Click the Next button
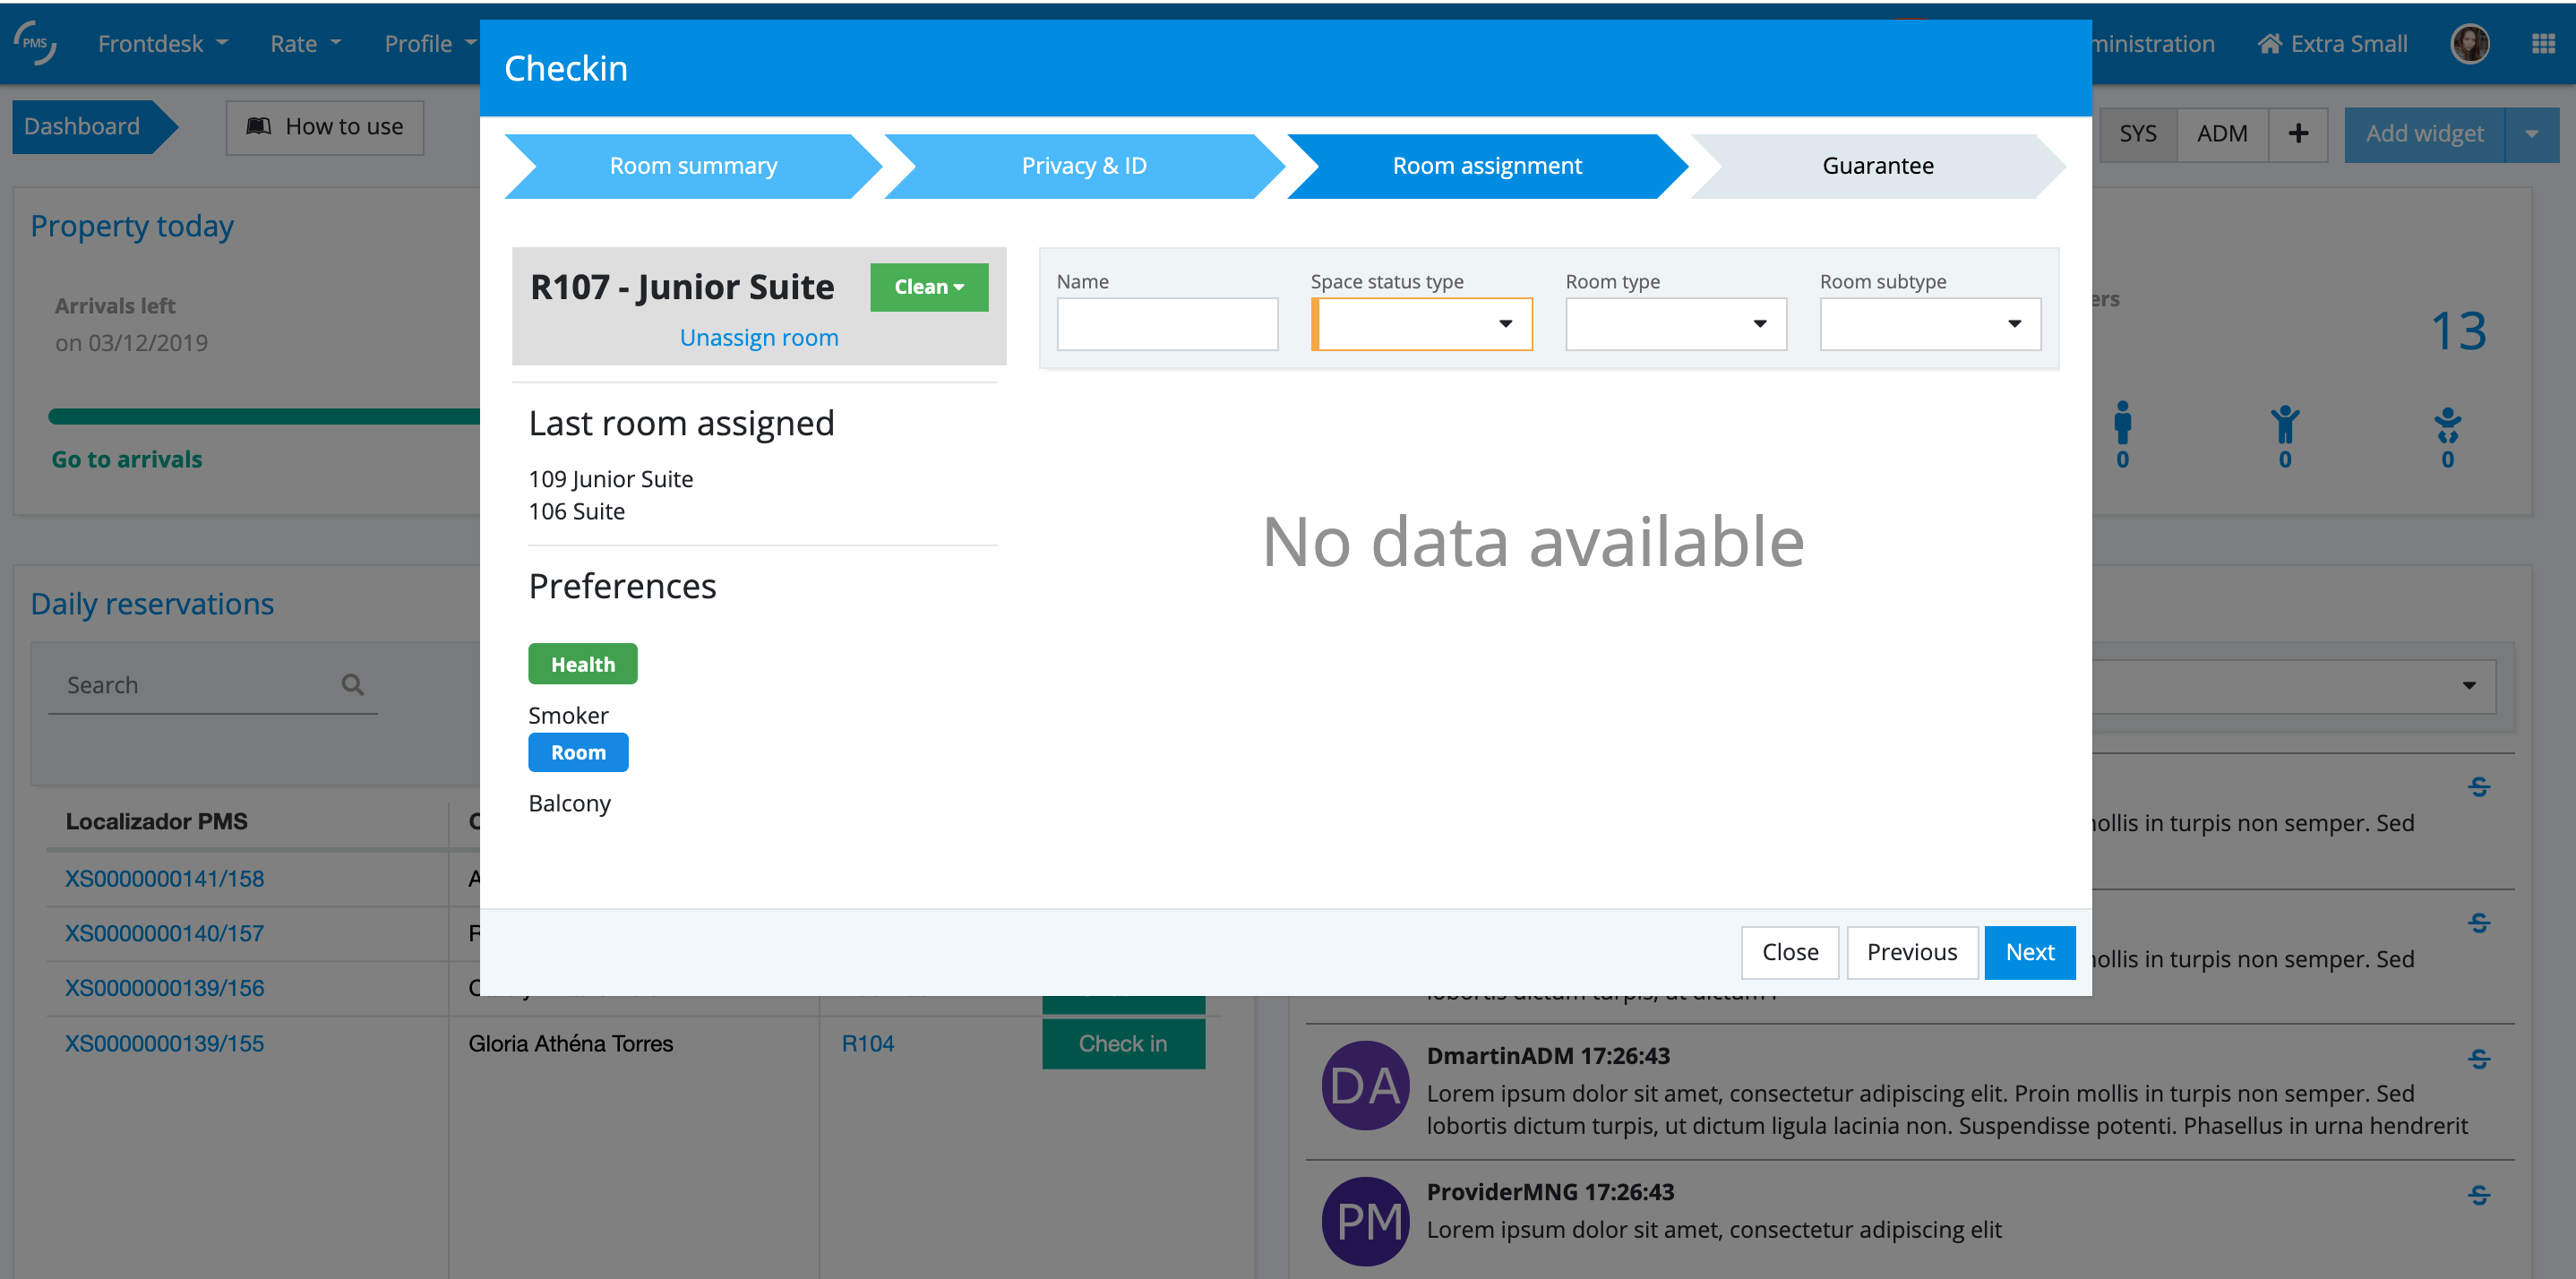This screenshot has height=1279, width=2576. pos(2029,952)
